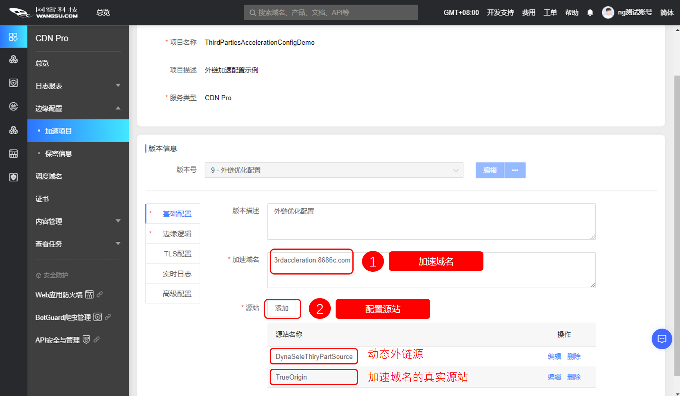Click the 安全防护 cube icon
The image size is (680, 396).
coord(38,275)
